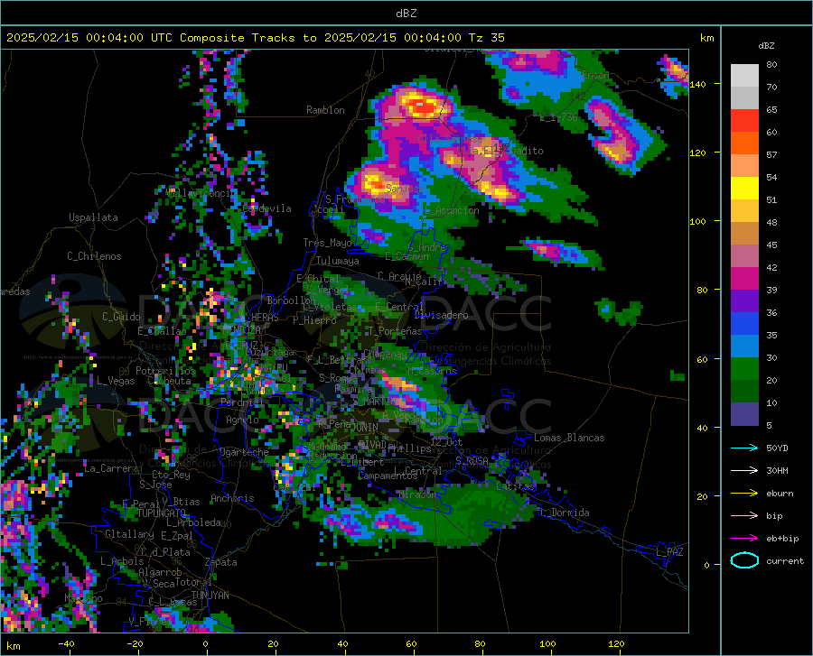Click the eburn legend label
This screenshot has width=813, height=656.
pyautogui.click(x=780, y=494)
